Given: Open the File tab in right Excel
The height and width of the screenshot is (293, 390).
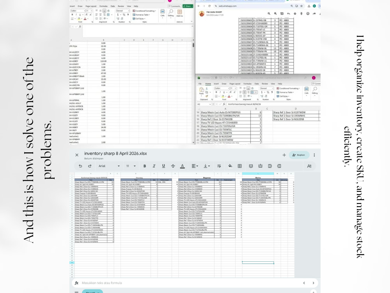Looking at the screenshot, I should click(x=200, y=84).
